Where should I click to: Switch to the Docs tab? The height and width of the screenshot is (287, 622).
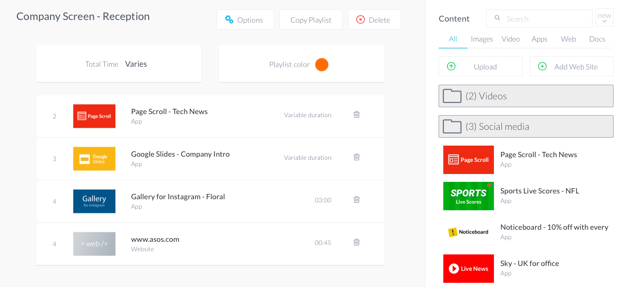597,39
